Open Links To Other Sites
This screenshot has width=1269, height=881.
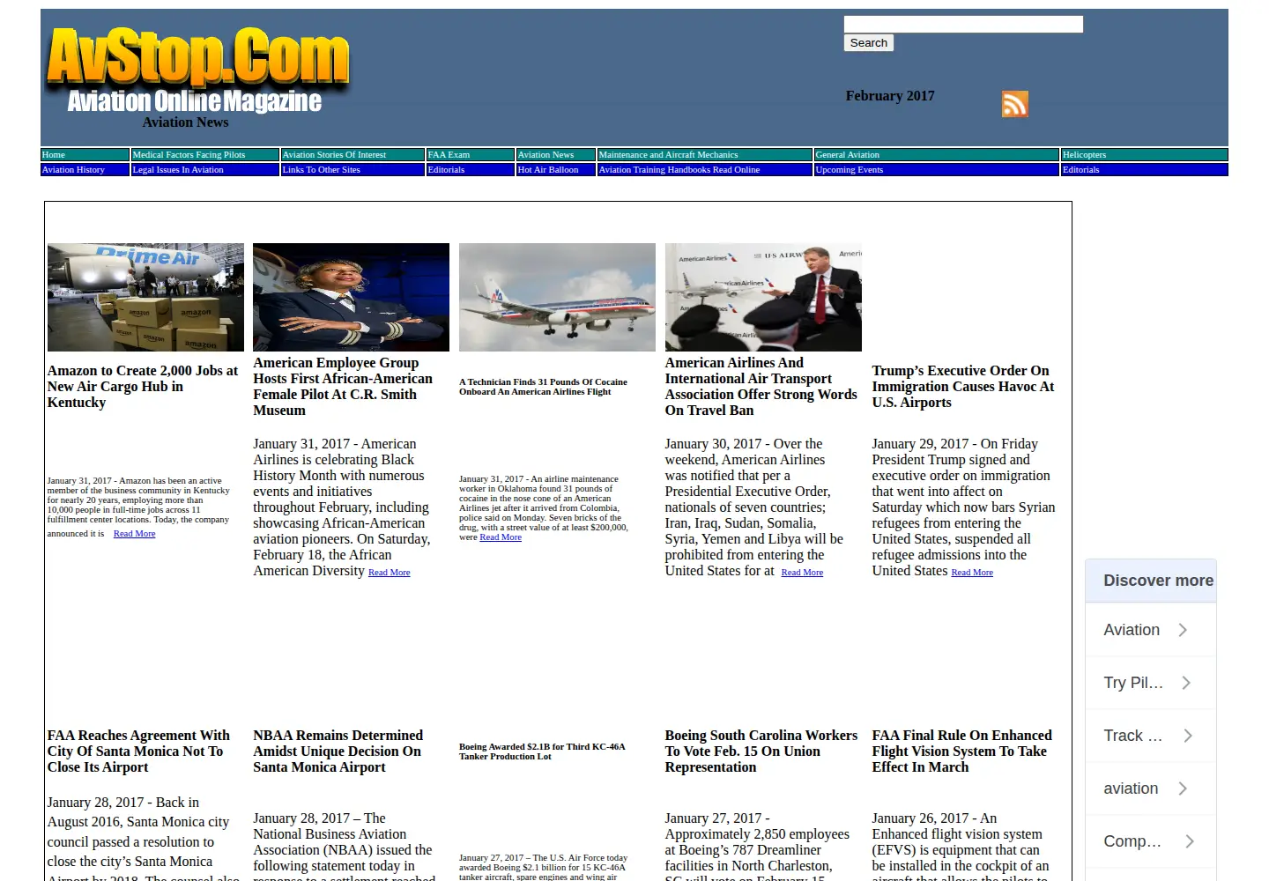(322, 170)
